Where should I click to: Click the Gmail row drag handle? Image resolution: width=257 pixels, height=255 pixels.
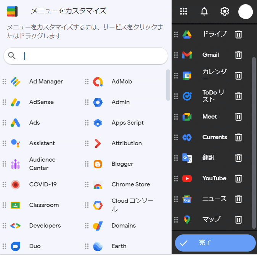[x=176, y=55]
